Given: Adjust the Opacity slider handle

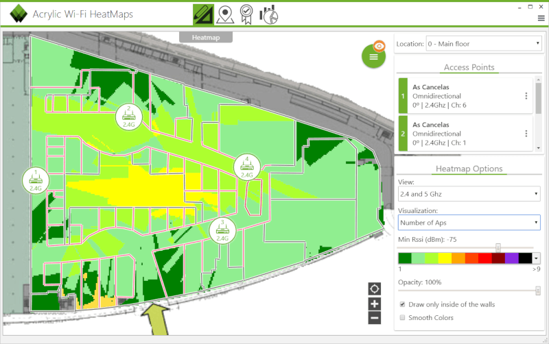Looking at the screenshot, I should 538,291.
